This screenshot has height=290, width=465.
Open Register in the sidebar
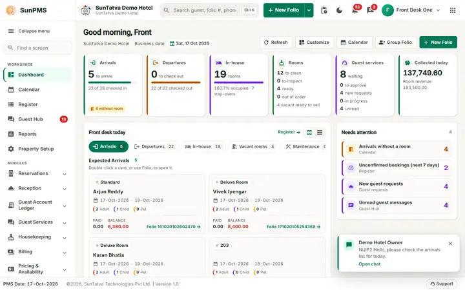pos(37,104)
